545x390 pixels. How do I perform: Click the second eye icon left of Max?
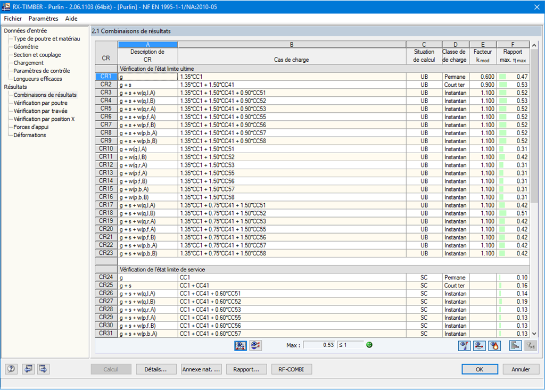[x=256, y=345]
